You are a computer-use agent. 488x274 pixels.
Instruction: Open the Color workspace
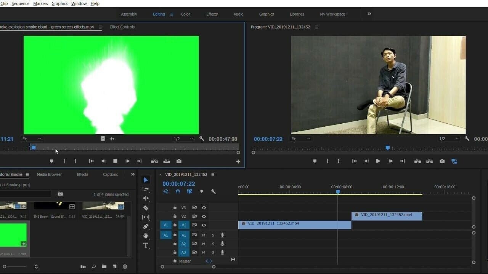click(x=186, y=14)
